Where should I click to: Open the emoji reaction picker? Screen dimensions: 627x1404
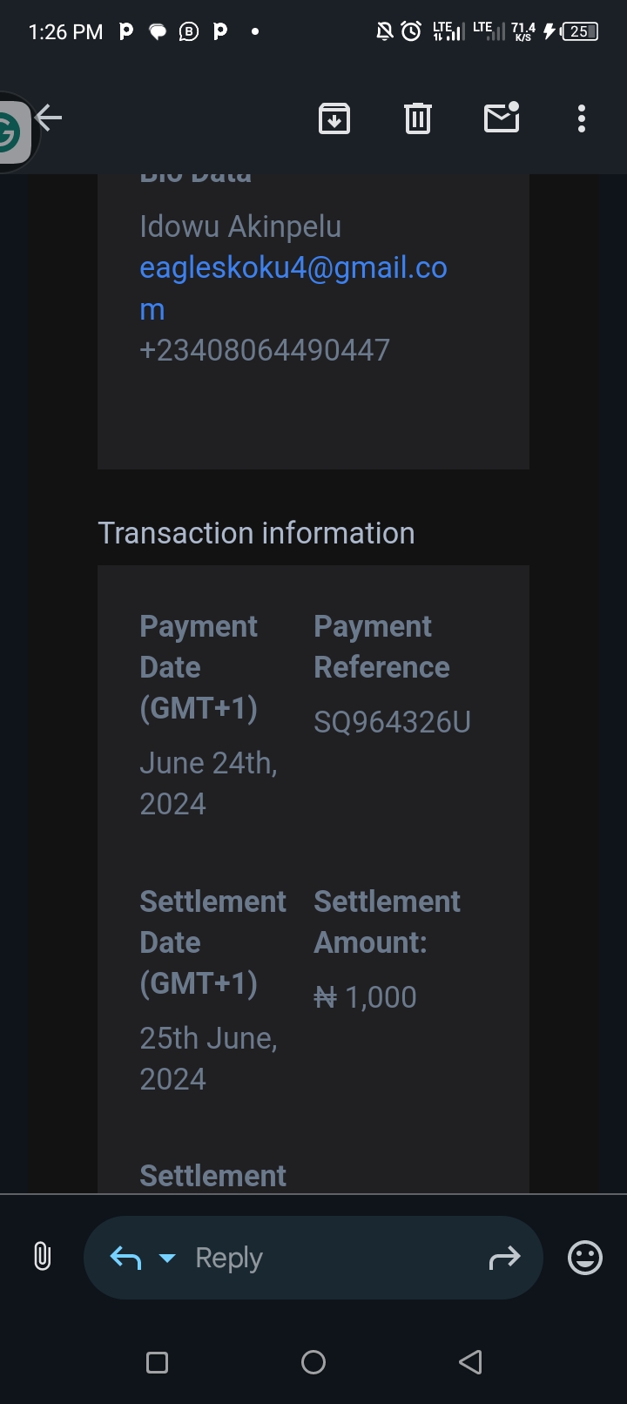(585, 1258)
